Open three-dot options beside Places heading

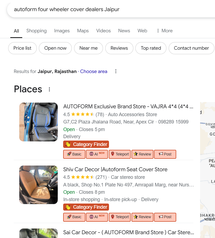click(49, 89)
